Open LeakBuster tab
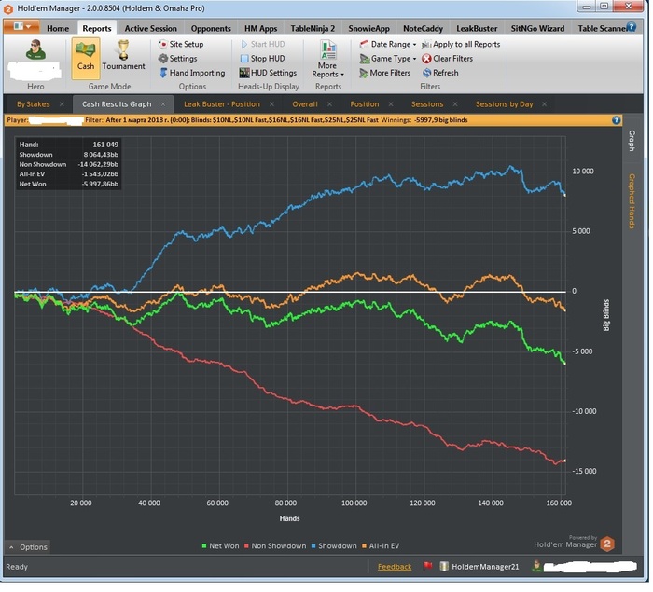This screenshot has height=592, width=653. [x=477, y=28]
